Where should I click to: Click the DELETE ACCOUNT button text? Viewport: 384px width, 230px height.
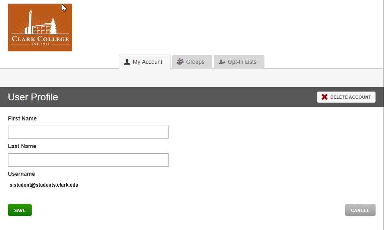pyautogui.click(x=350, y=97)
